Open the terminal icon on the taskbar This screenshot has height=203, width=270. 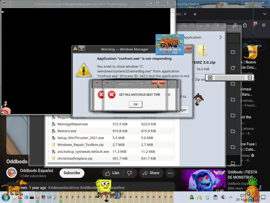tap(32, 197)
